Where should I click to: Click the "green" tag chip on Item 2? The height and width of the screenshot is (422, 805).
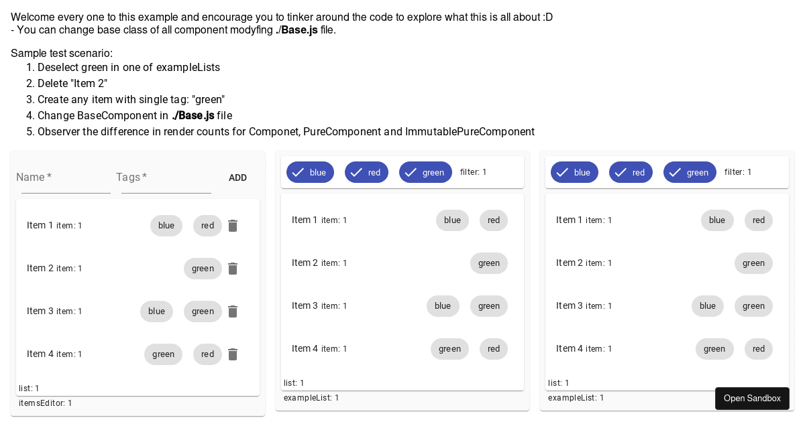click(x=203, y=269)
